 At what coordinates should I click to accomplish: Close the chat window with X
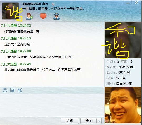[136, 3]
